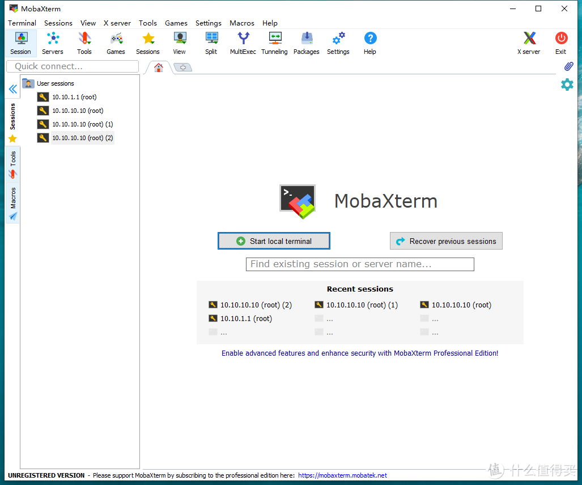Click the Professional Edition promotion link
Image resolution: width=582 pixels, height=485 pixels.
(x=360, y=353)
